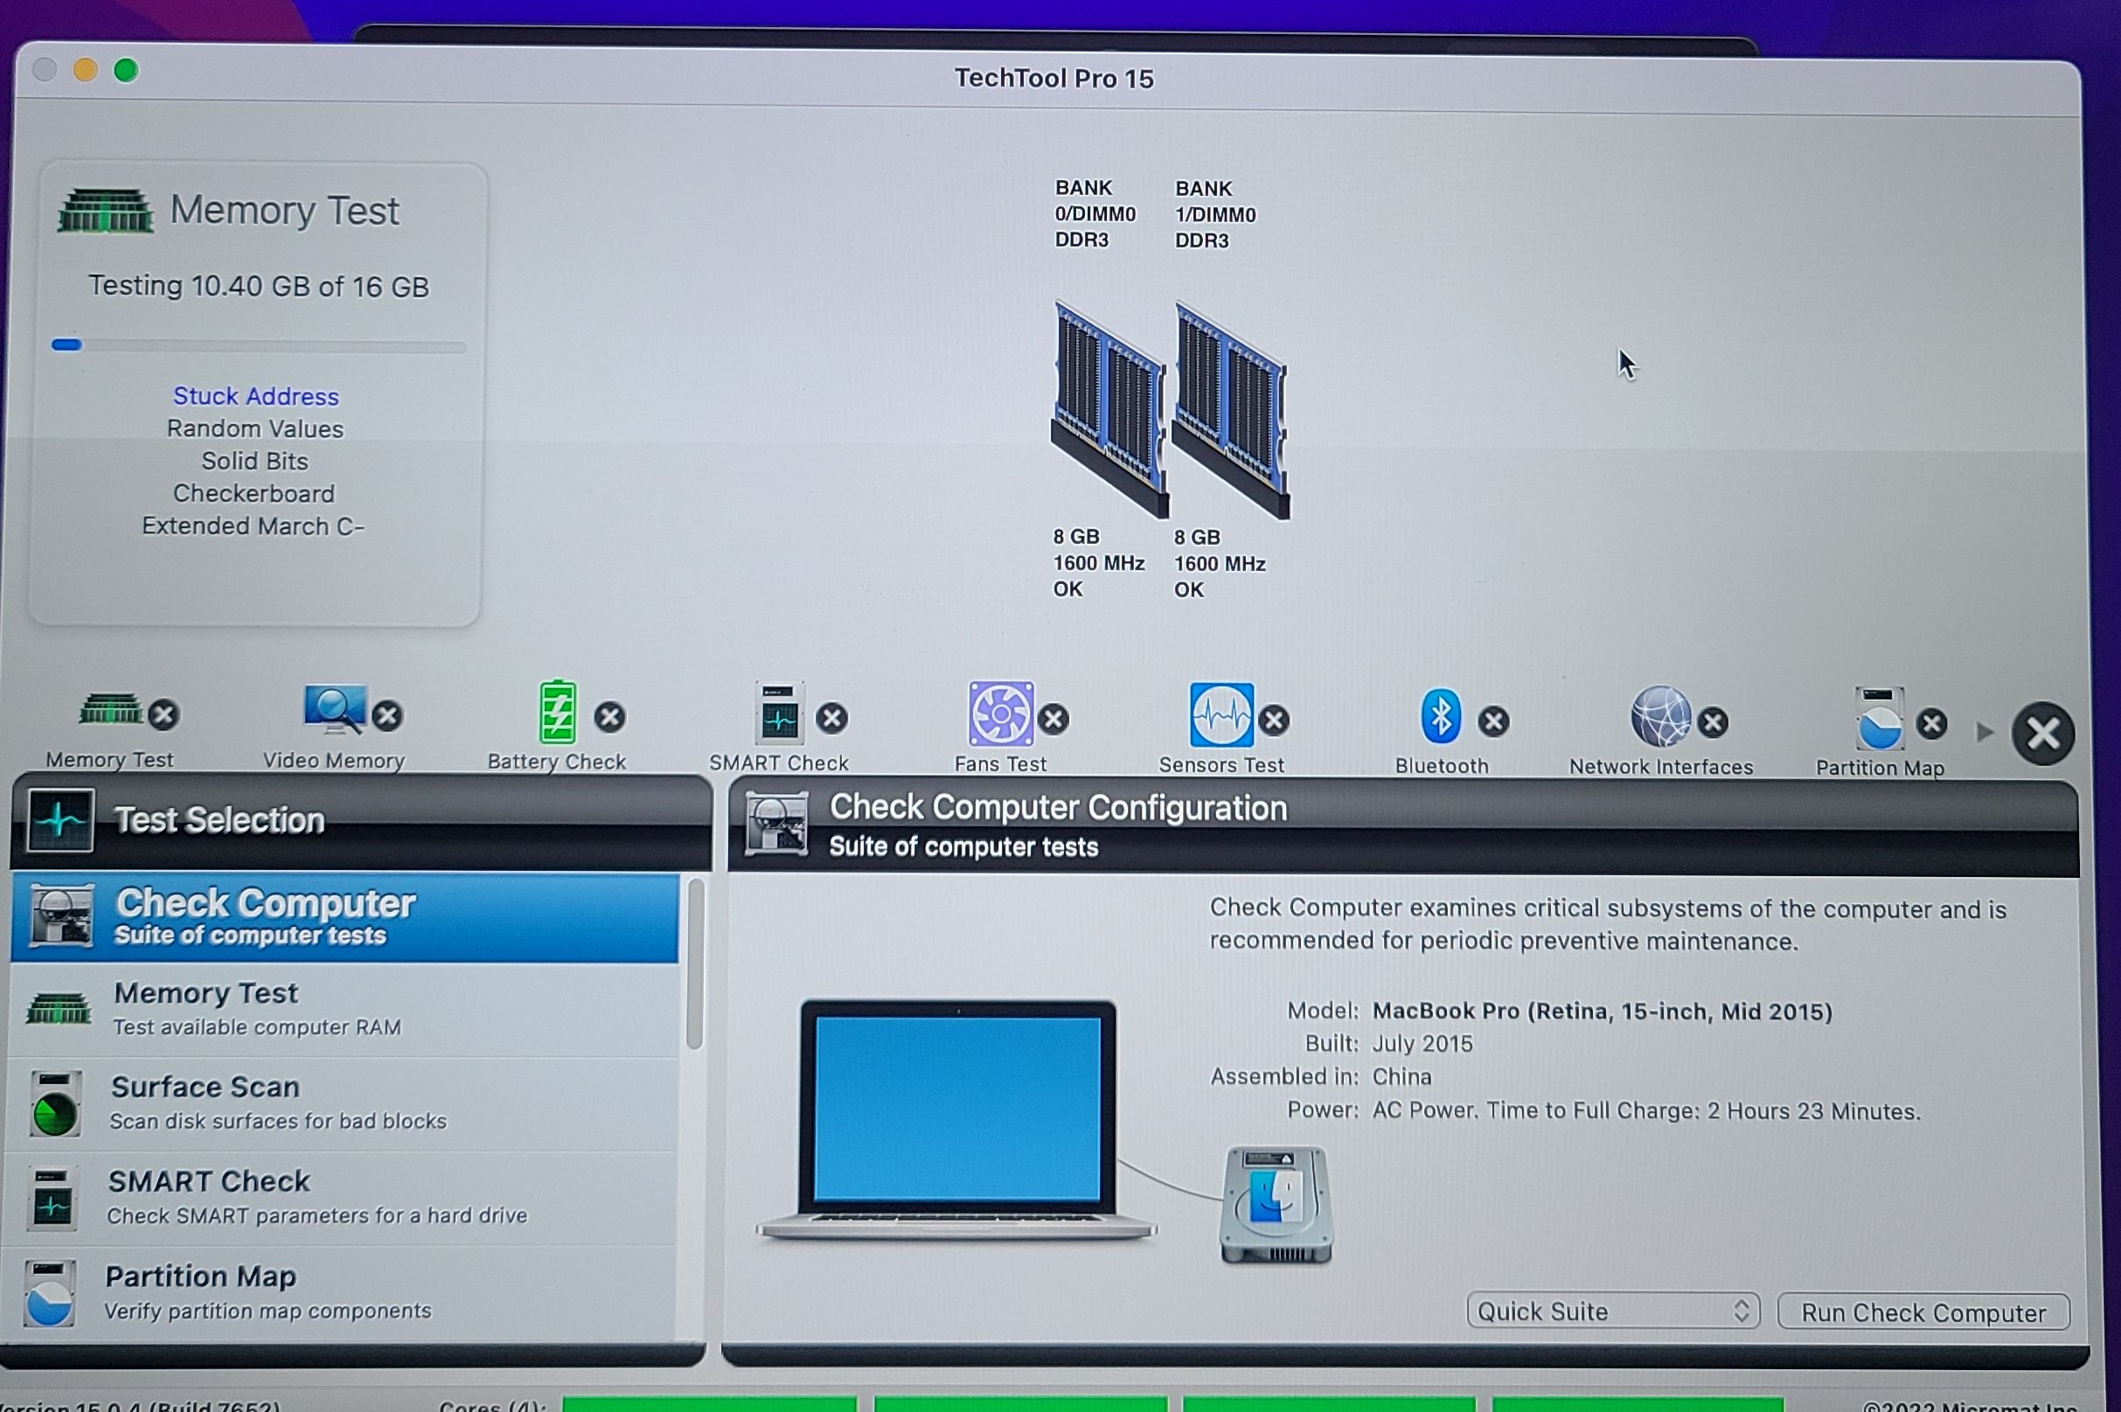Click the Test Selection list scrollbar
The image size is (2121, 1412).
point(694,963)
